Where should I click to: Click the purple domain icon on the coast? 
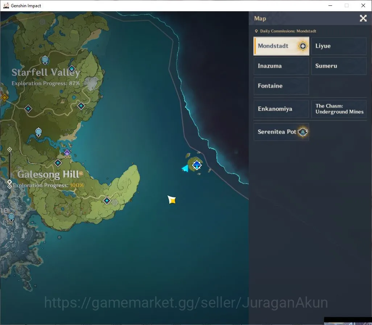[67, 153]
